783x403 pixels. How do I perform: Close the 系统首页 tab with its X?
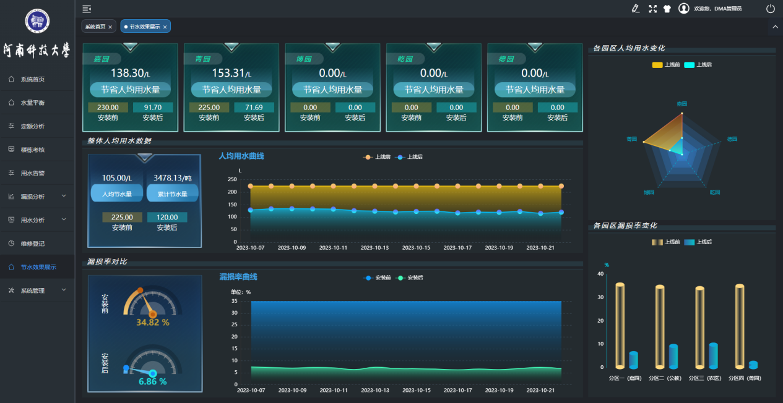[110, 27]
